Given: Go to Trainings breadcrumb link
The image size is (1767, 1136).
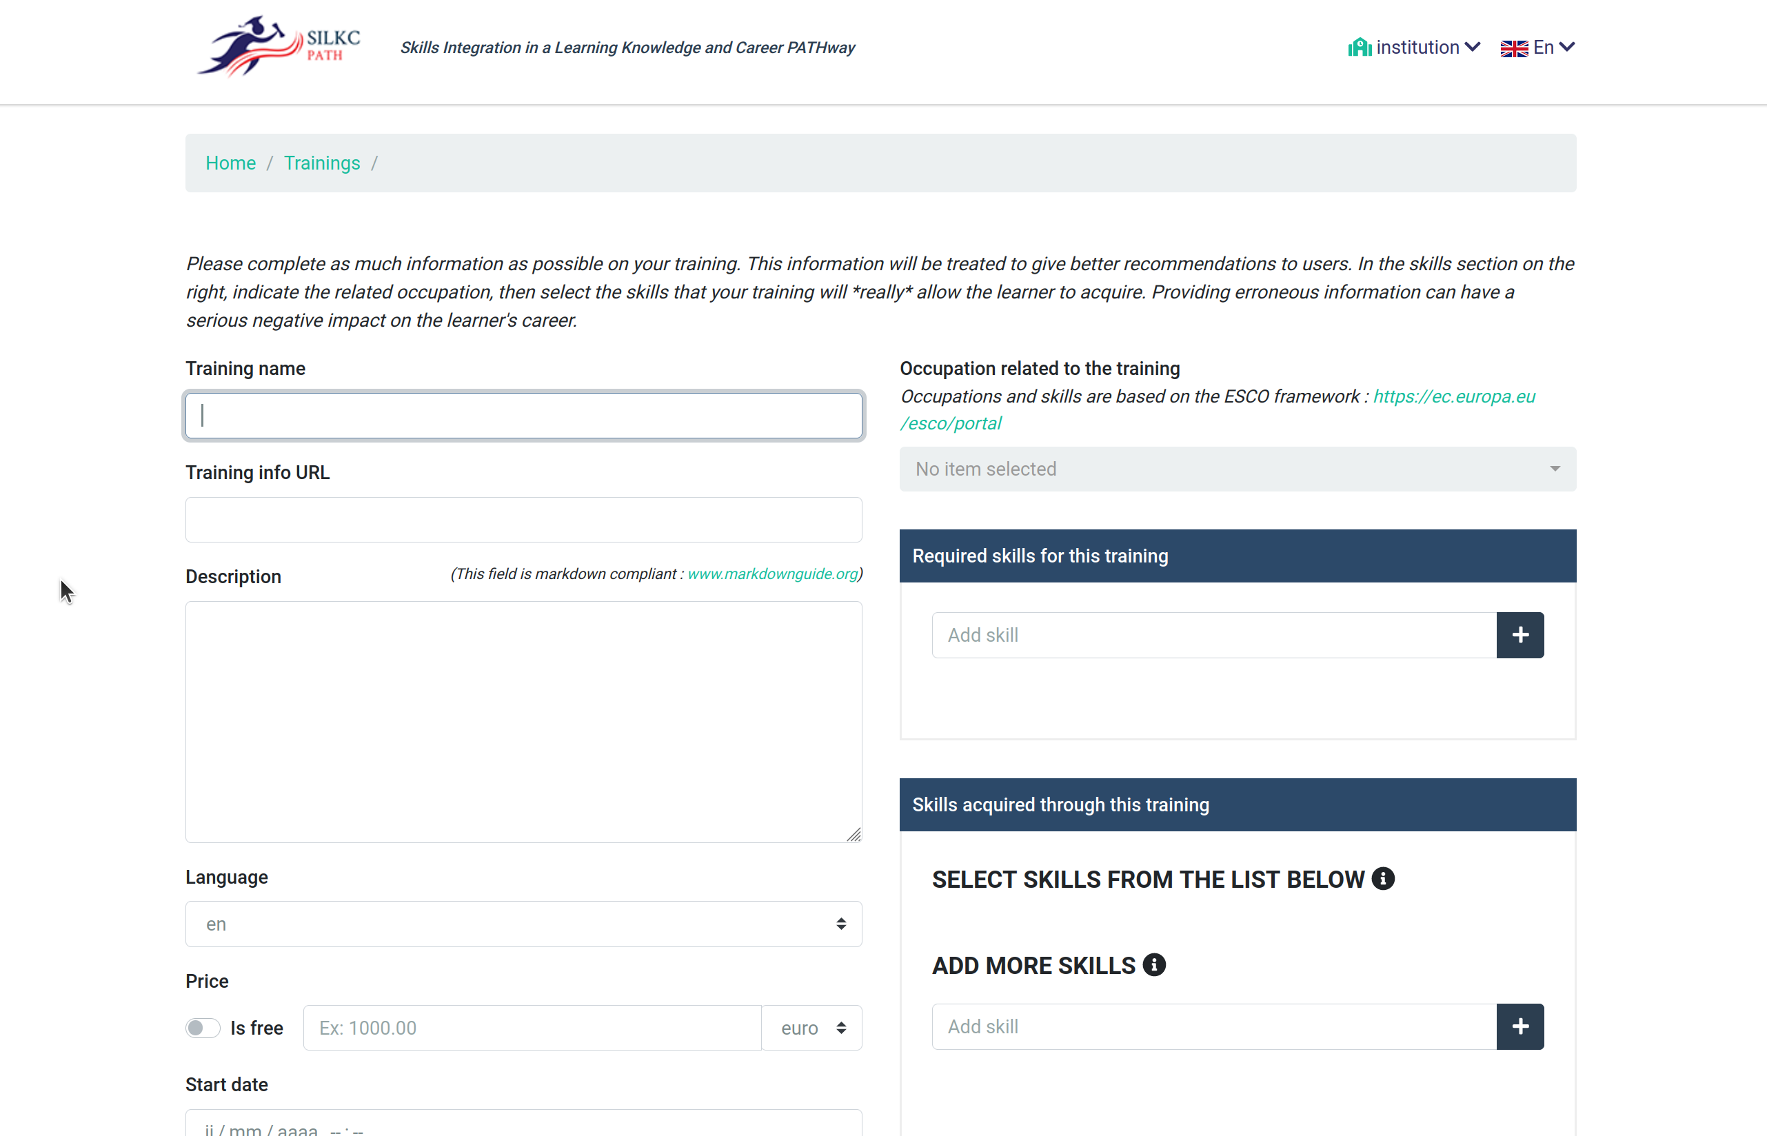Looking at the screenshot, I should (x=322, y=163).
